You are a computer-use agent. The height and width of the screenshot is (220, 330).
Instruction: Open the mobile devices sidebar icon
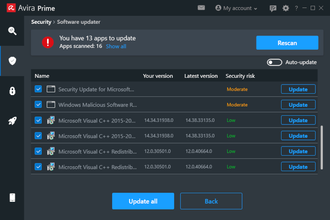click(x=12, y=198)
